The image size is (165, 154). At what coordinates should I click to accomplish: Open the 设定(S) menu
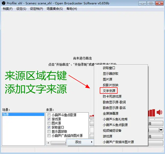tap(21, 9)
